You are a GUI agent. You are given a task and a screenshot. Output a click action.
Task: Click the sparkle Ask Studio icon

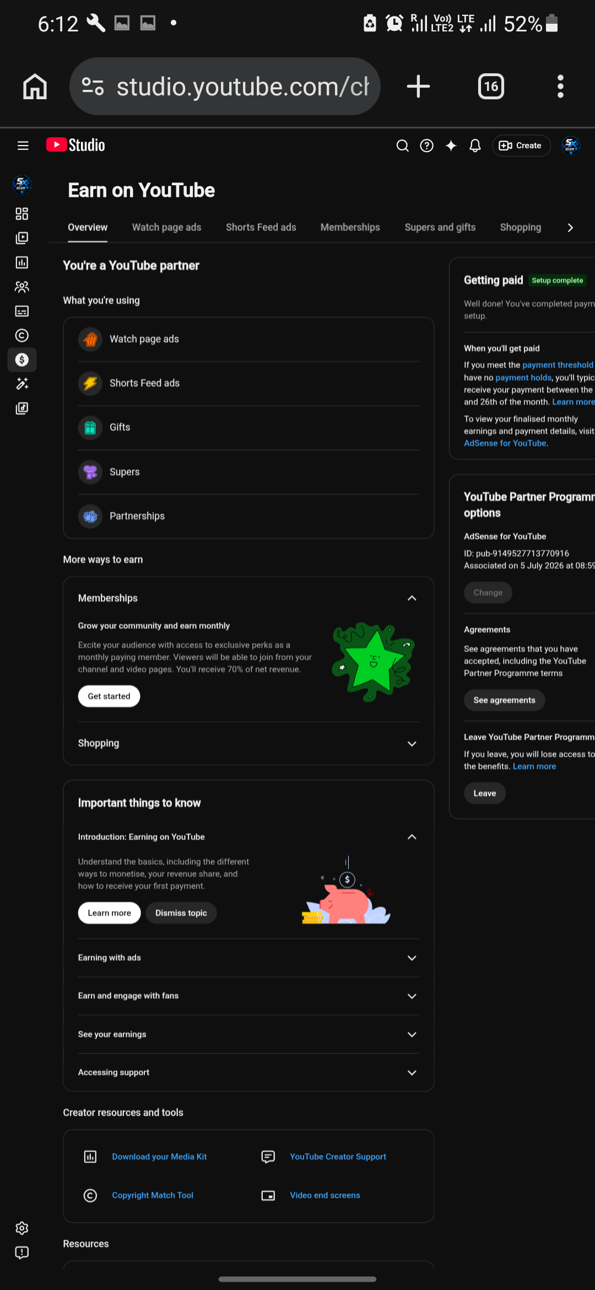[x=451, y=146]
